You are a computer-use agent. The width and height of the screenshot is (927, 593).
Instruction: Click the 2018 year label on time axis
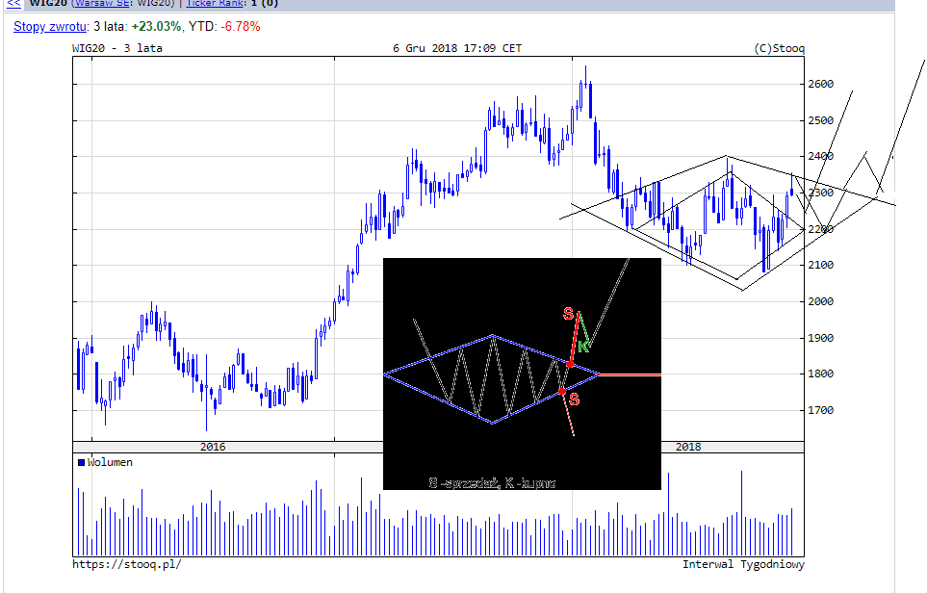688,447
